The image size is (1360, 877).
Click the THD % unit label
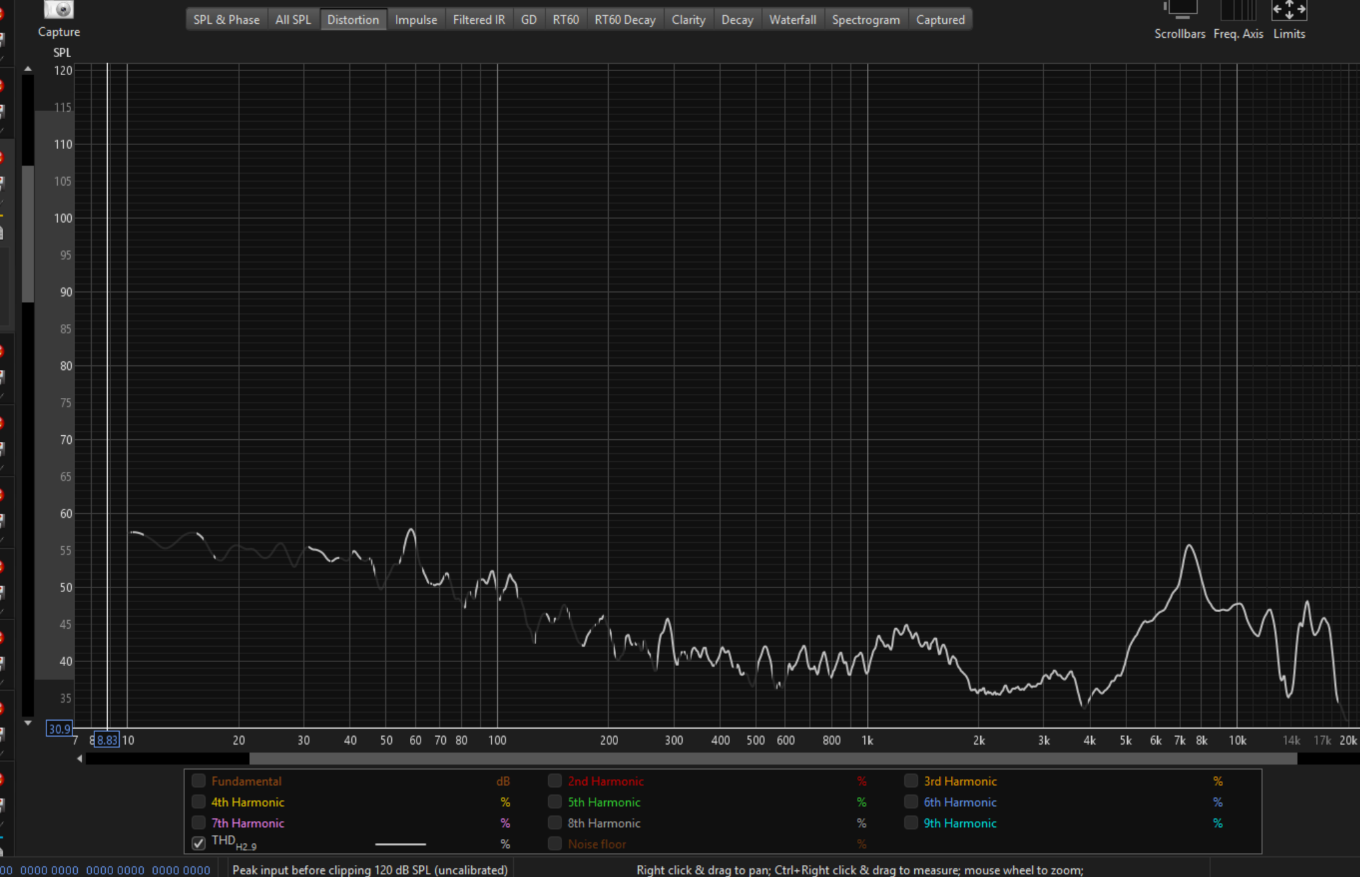[x=505, y=844]
